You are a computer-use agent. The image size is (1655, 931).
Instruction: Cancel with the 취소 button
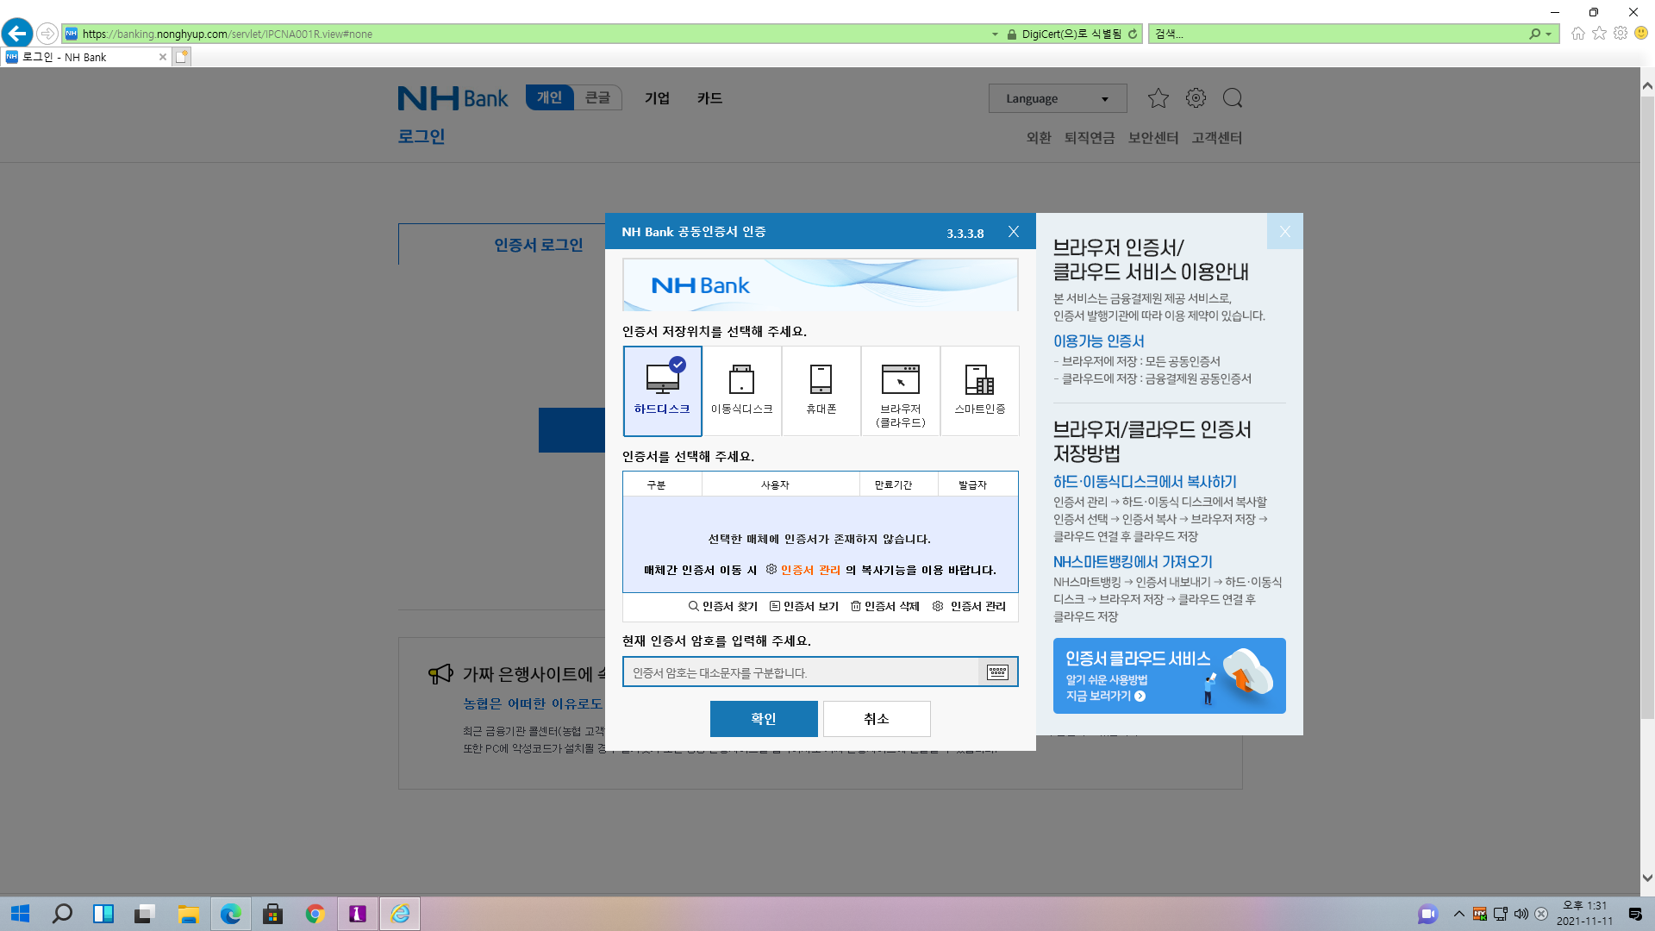coord(877,719)
